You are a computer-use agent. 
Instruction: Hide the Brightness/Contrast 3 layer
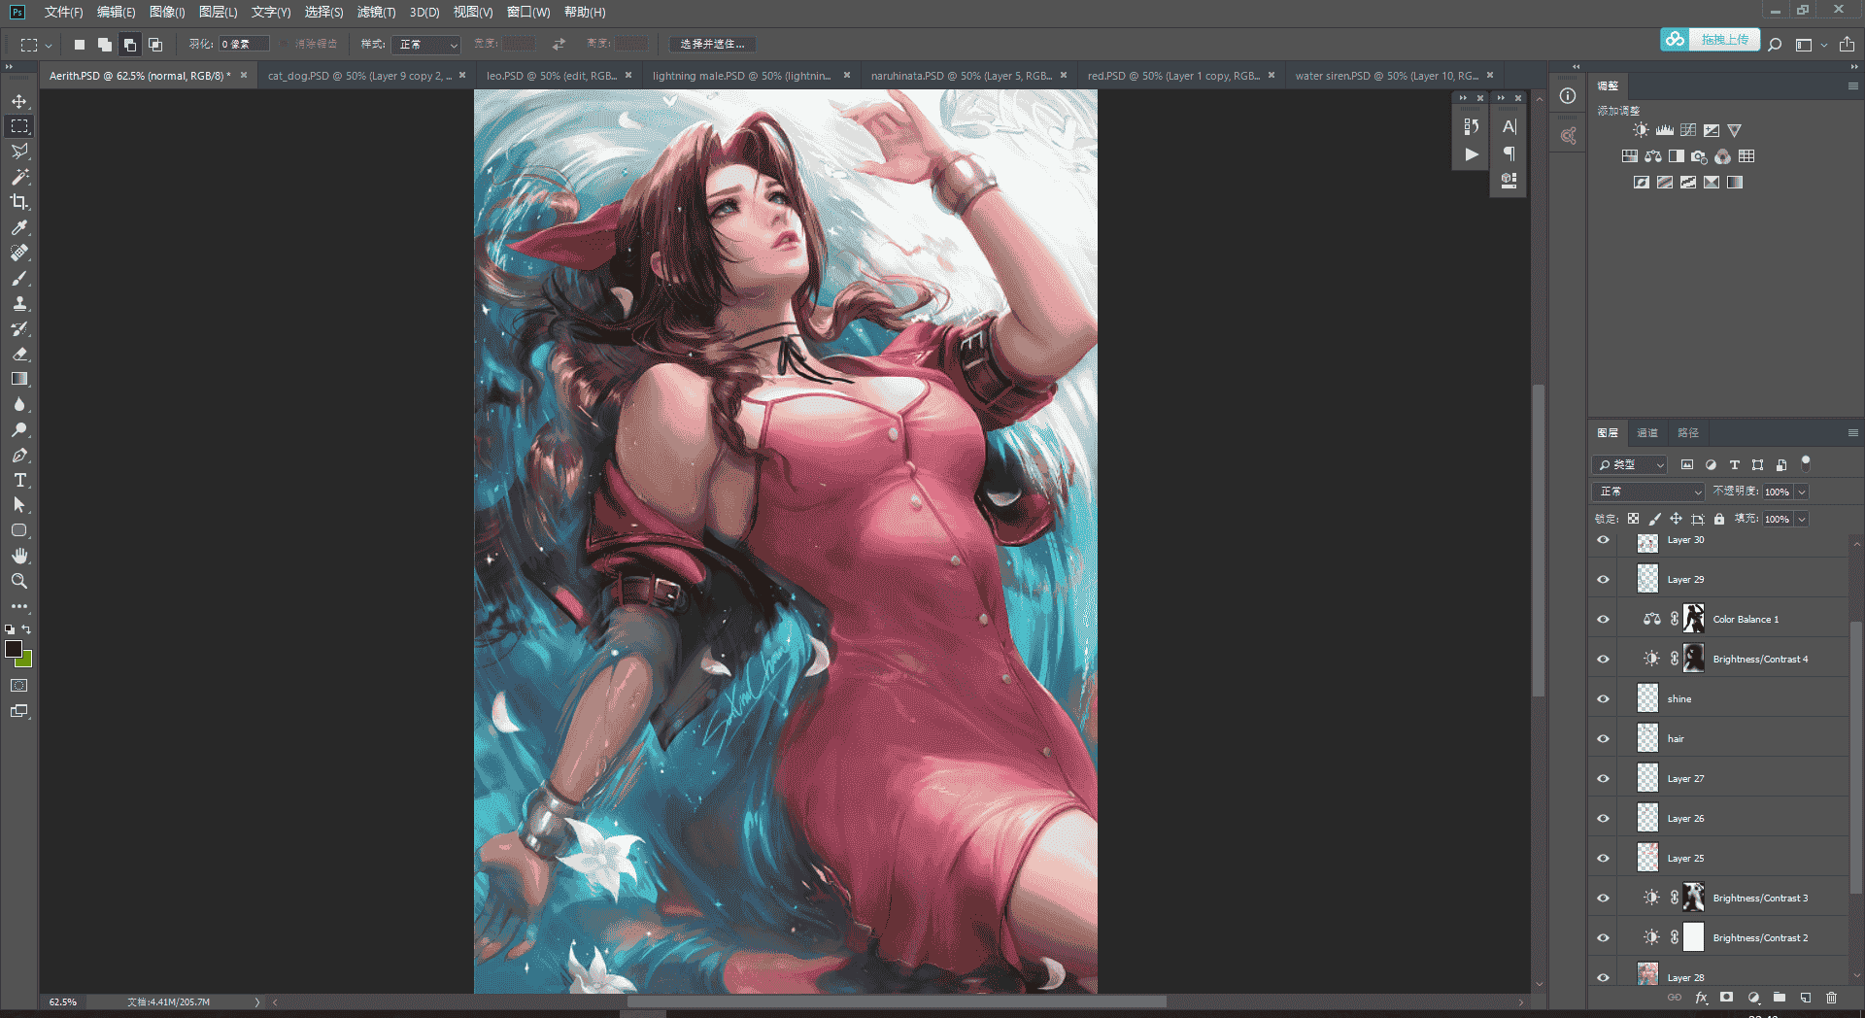coord(1603,898)
